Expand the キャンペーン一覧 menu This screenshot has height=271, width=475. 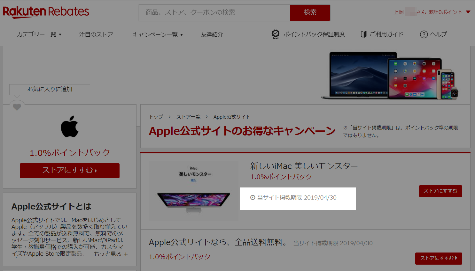point(158,34)
